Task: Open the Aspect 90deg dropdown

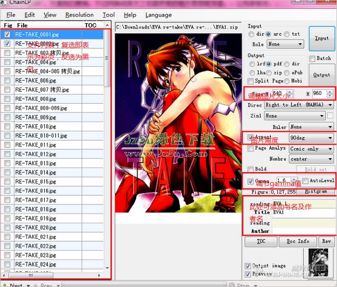Action: 311,138
